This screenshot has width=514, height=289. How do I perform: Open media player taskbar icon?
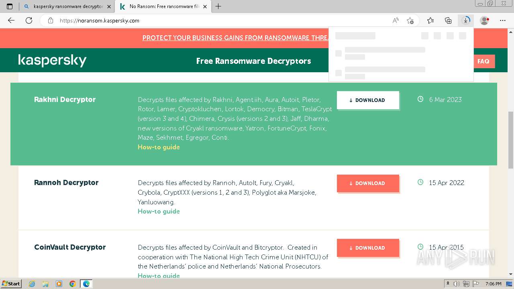coord(59,284)
